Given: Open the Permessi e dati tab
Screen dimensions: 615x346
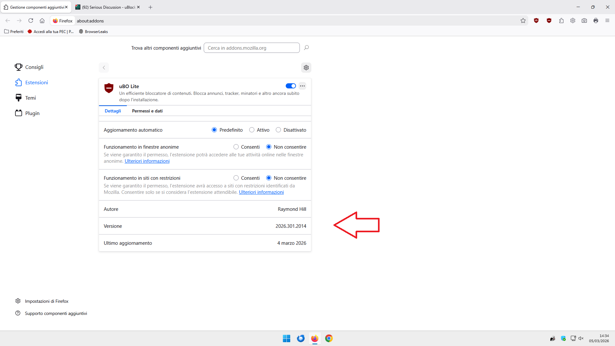Looking at the screenshot, I should pyautogui.click(x=147, y=111).
